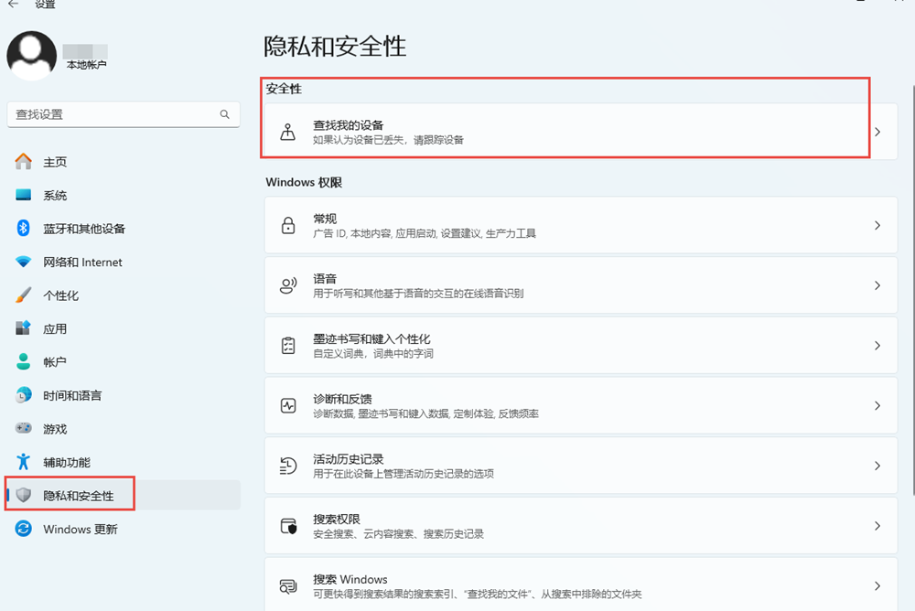Screen dimensions: 915x611
Task: Click the 查找我的设备 locator icon
Action: 287,132
